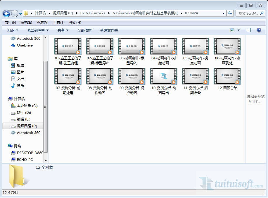Click navigation pane scroll down arrow

(46, 161)
